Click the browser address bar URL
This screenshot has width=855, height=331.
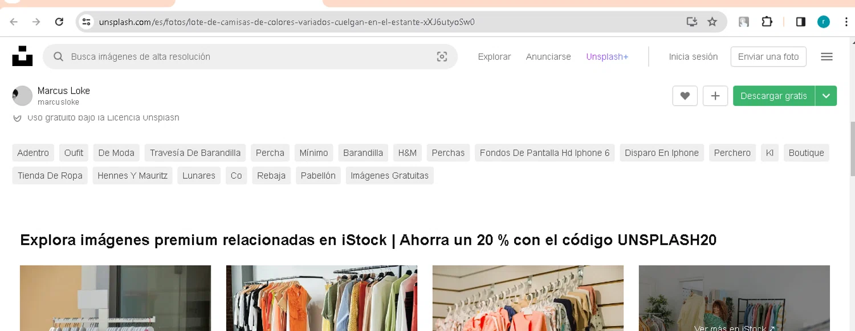click(287, 22)
